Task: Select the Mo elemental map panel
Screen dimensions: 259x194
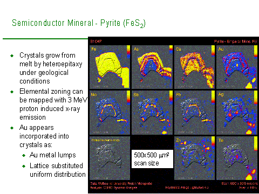Action: pos(110,112)
